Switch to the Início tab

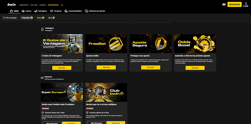tap(16, 11)
